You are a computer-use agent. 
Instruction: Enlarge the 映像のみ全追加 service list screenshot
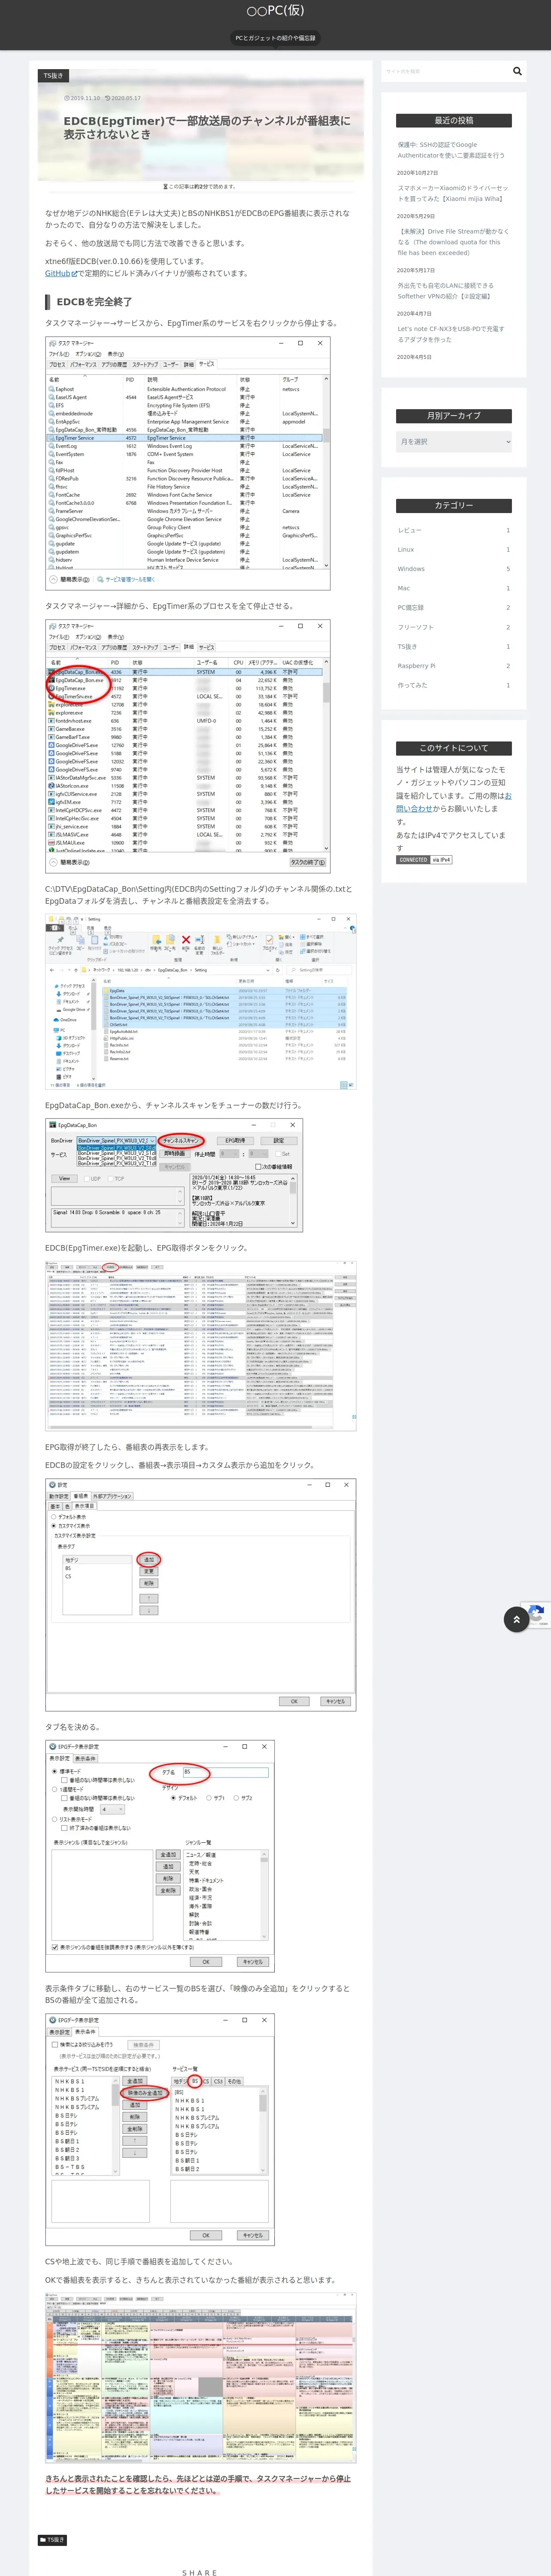160,2129
